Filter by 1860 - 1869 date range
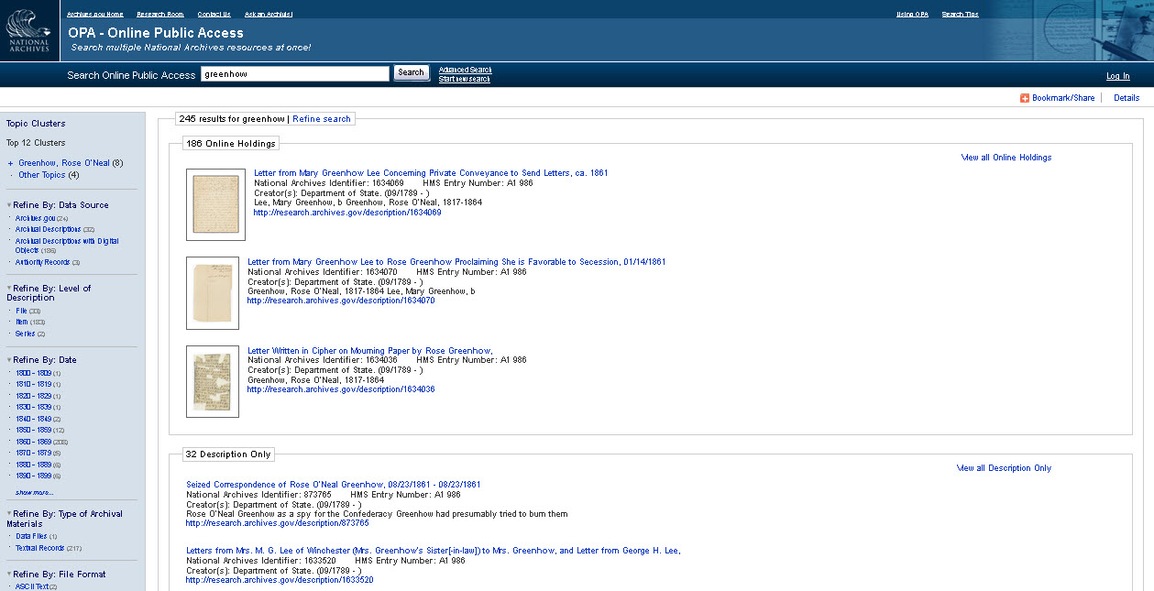The width and height of the screenshot is (1154, 591). point(33,442)
